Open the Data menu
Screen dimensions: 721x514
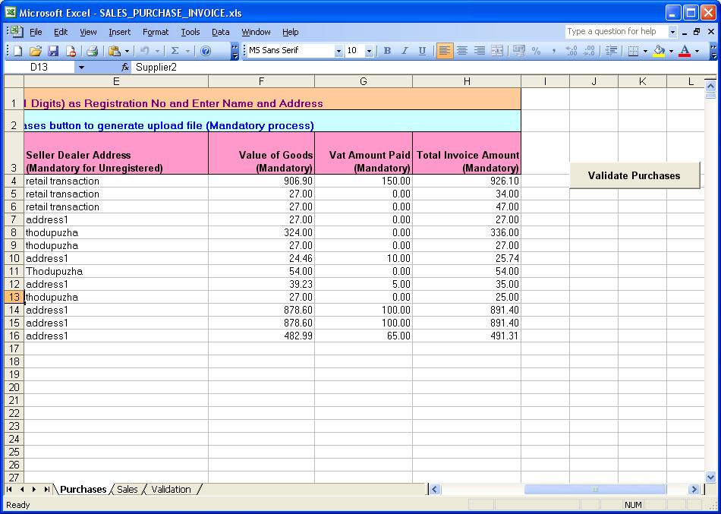(221, 32)
